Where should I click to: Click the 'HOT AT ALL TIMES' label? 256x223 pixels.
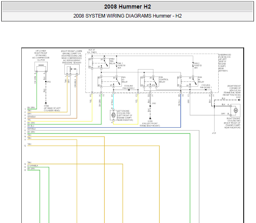[x=92, y=51]
